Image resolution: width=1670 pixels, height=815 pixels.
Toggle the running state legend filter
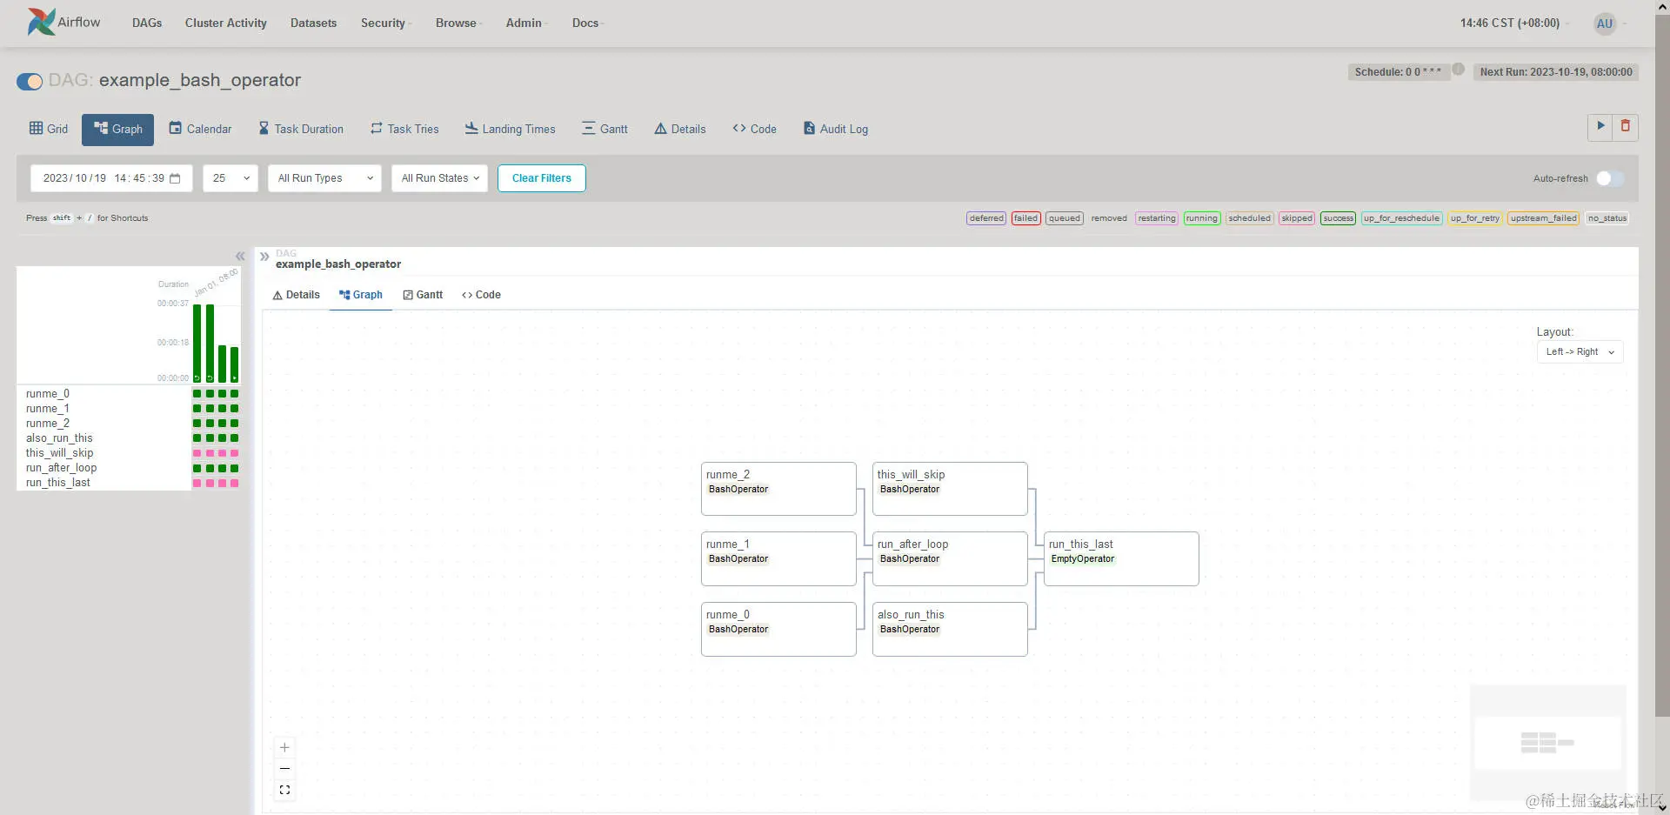1202,218
